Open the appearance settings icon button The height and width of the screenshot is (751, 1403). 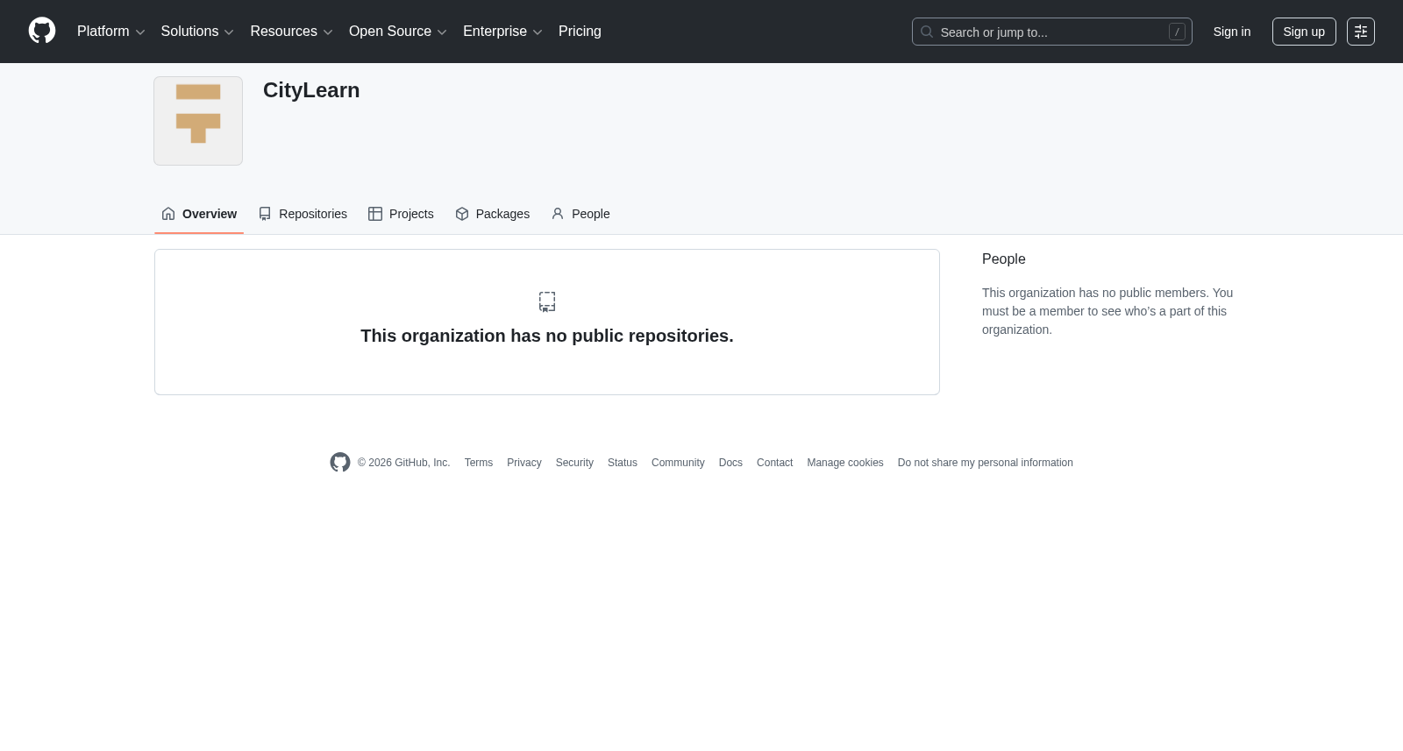1361,32
